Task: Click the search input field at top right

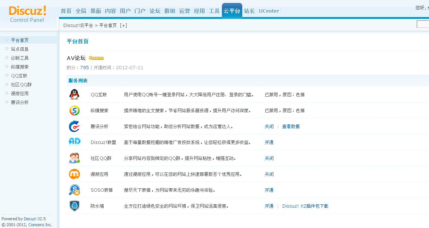Action: (x=423, y=24)
